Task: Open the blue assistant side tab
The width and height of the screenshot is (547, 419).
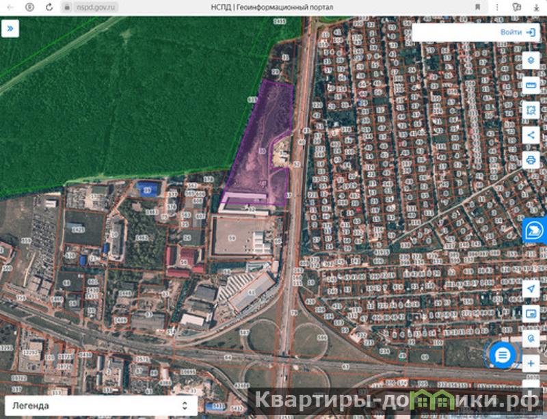Action: point(533,232)
